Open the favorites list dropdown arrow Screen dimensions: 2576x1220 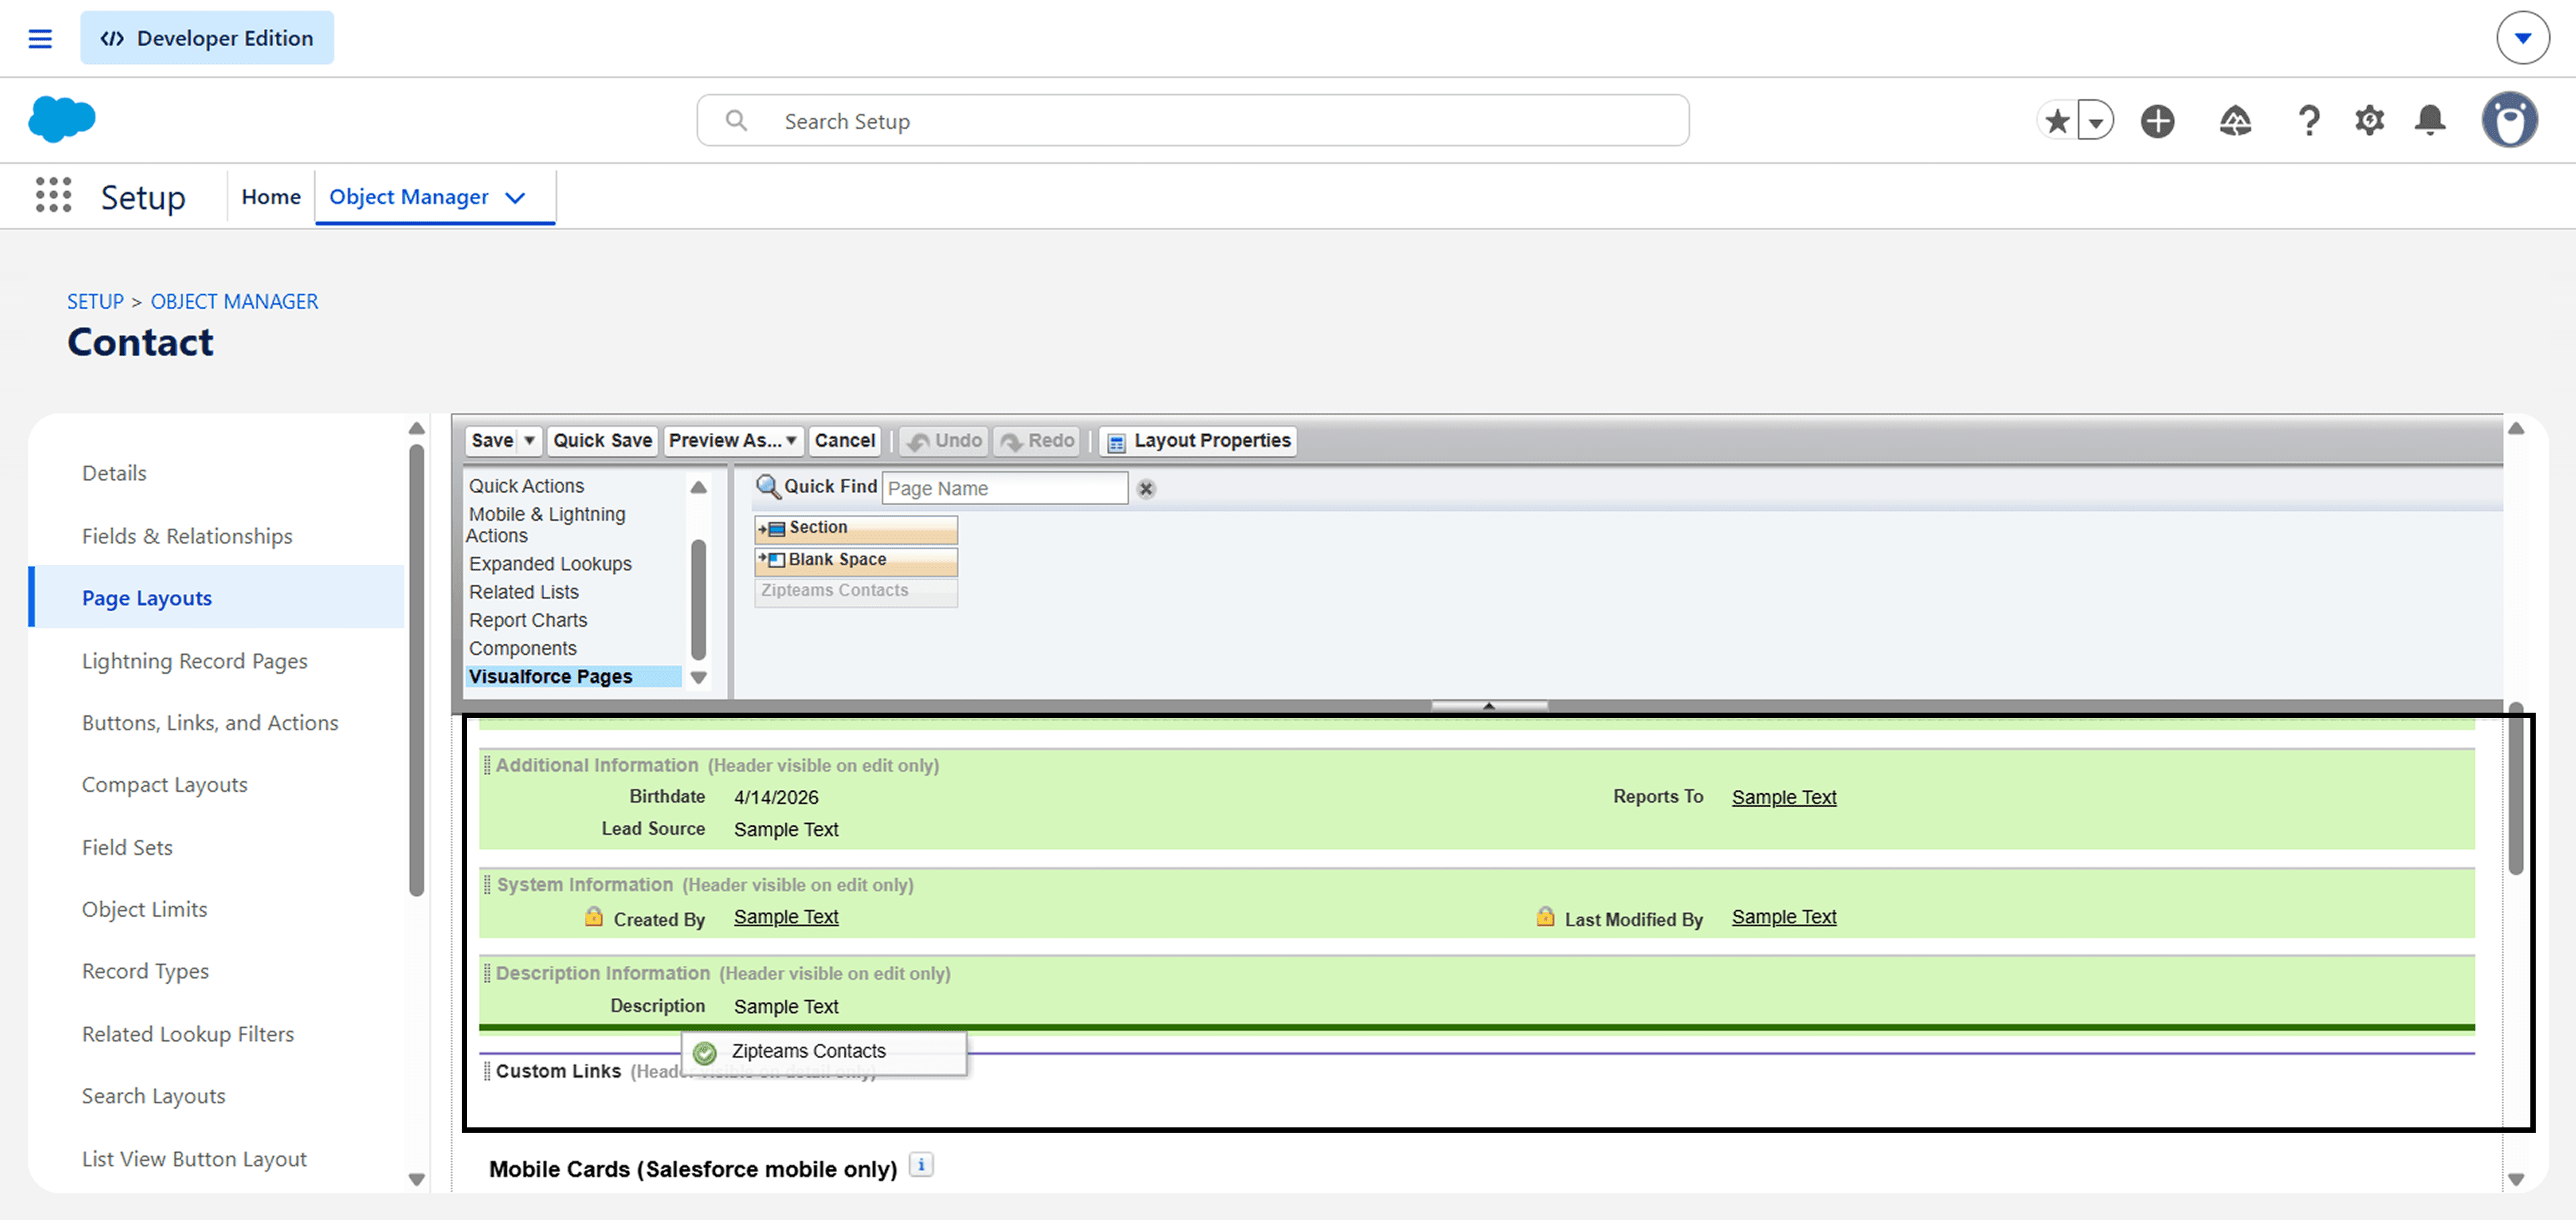tap(2095, 121)
